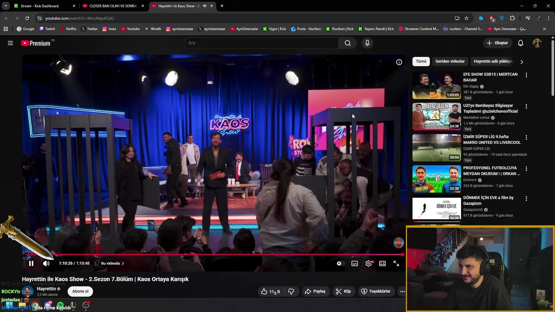This screenshot has width=555, height=312.
Task: Share the video via Paylaş
Action: (315, 291)
